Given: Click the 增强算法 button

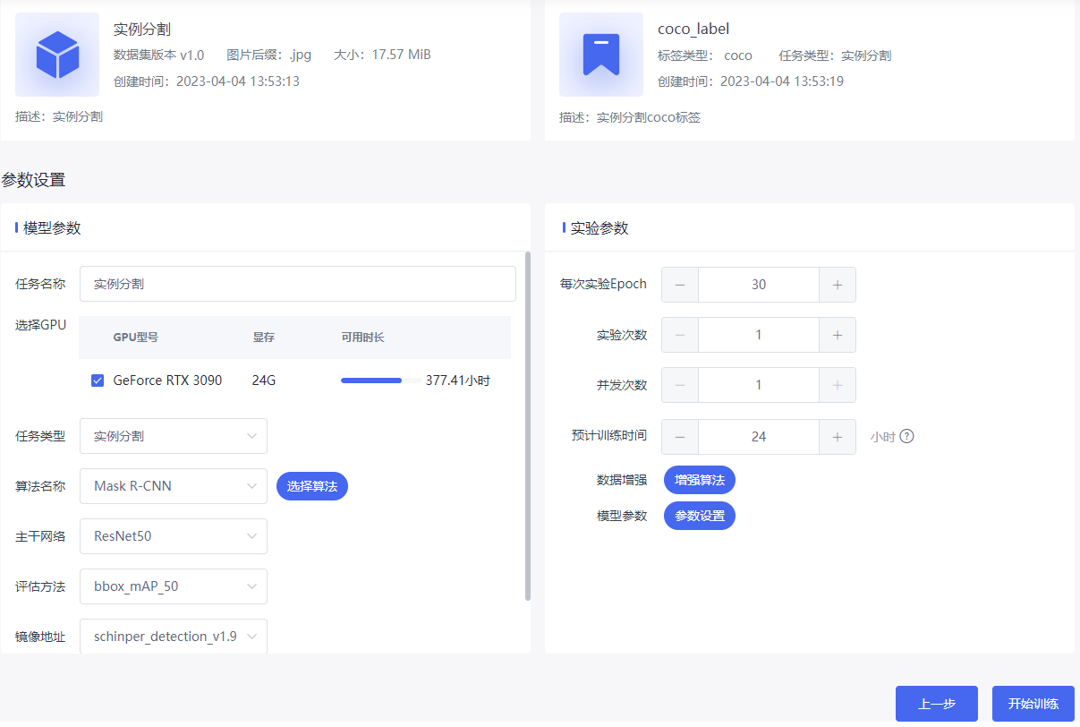Looking at the screenshot, I should (x=700, y=480).
